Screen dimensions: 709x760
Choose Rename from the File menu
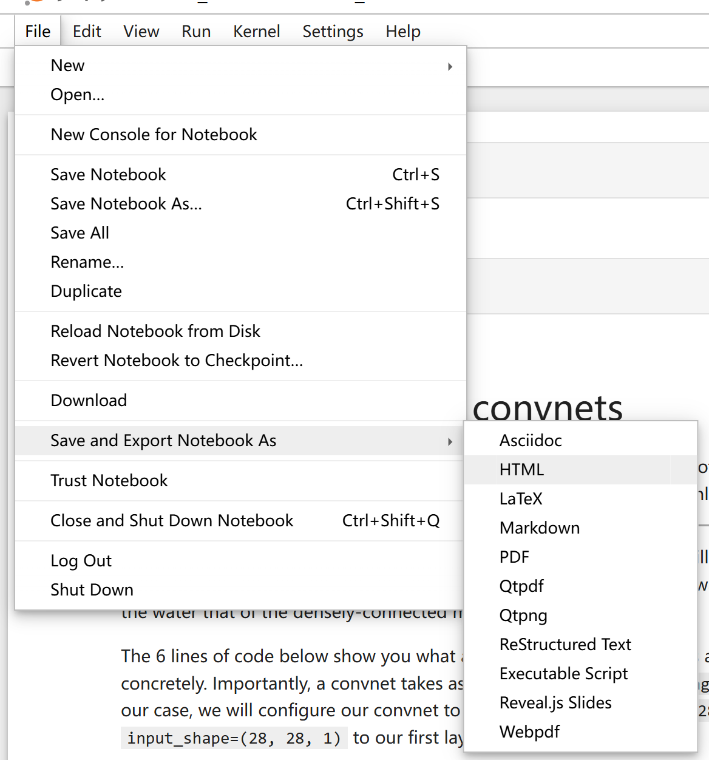click(87, 262)
